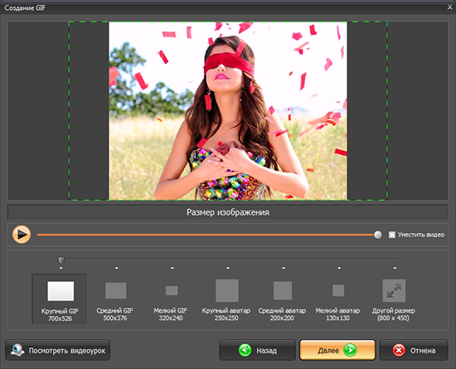The width and height of the screenshot is (456, 369).
Task: Pick the Мелкий аватар 130x130 icon
Action: pos(338,290)
